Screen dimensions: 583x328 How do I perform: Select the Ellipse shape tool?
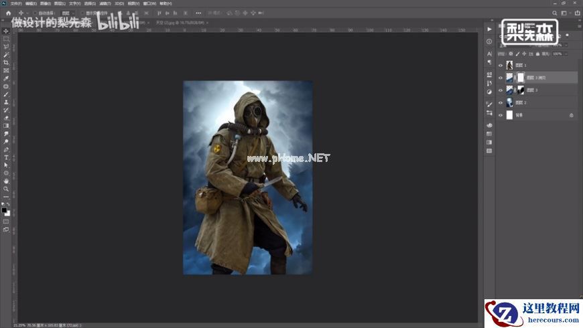pyautogui.click(x=6, y=173)
